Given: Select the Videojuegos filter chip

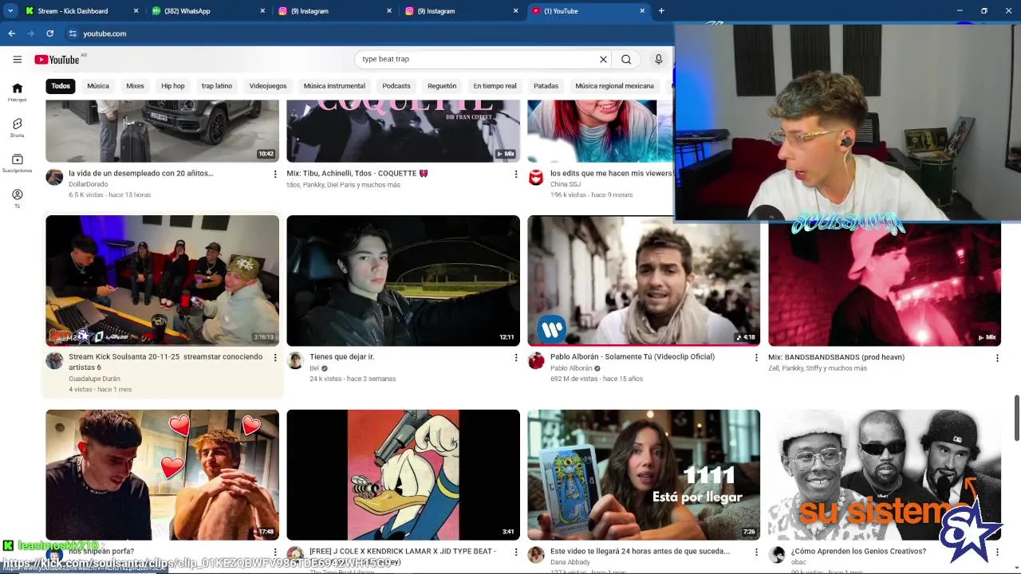Looking at the screenshot, I should tap(268, 86).
